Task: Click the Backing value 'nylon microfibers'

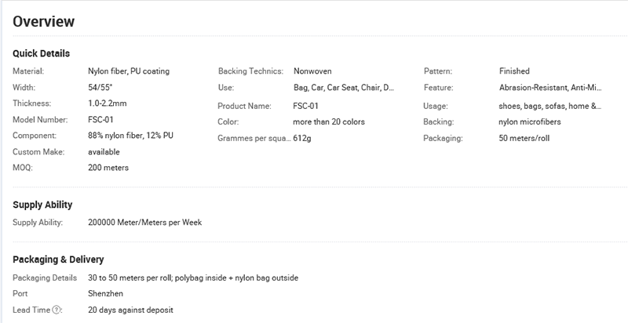Action: 529,122
